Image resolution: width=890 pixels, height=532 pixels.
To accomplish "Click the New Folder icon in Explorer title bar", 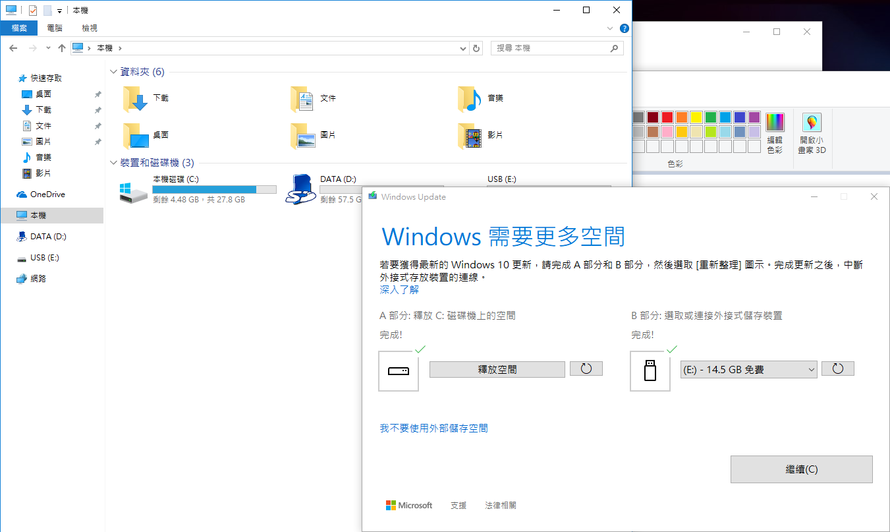I will pyautogui.click(x=47, y=11).
